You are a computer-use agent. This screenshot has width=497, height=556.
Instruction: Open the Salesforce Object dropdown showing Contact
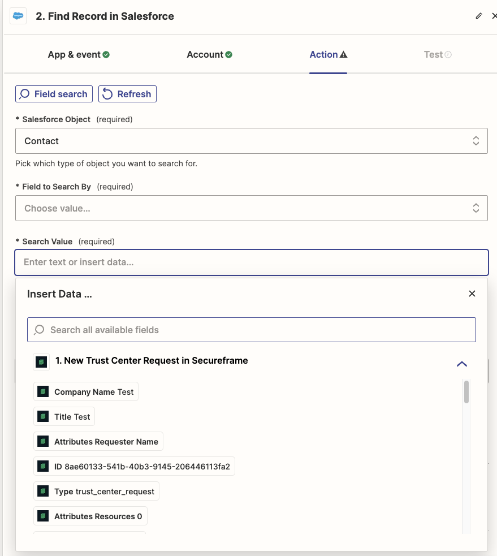[x=252, y=141]
